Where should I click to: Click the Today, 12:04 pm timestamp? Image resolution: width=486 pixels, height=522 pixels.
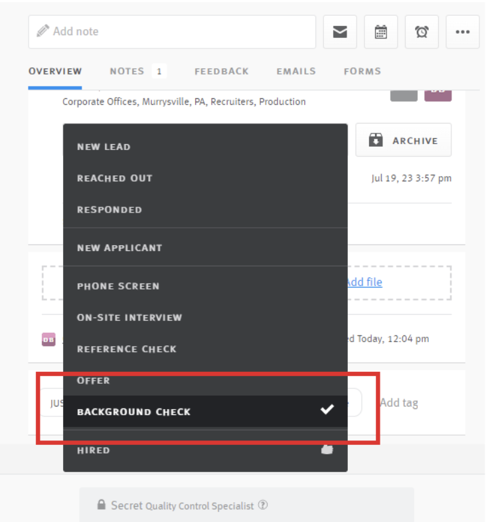point(393,339)
